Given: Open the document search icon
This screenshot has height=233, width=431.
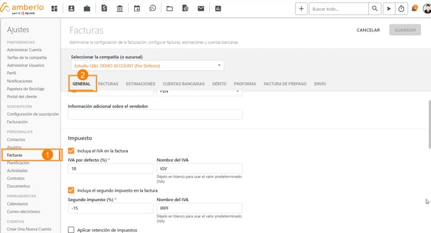Looking at the screenshot, I should click(185, 9).
